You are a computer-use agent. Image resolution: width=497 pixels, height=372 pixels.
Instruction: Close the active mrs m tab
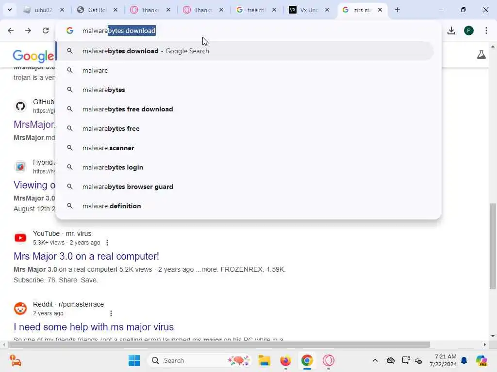pos(380,10)
